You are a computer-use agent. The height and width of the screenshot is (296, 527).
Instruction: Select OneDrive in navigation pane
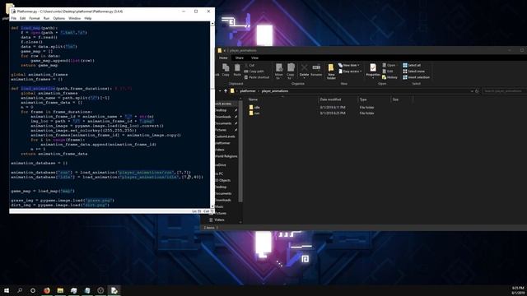coord(221,165)
